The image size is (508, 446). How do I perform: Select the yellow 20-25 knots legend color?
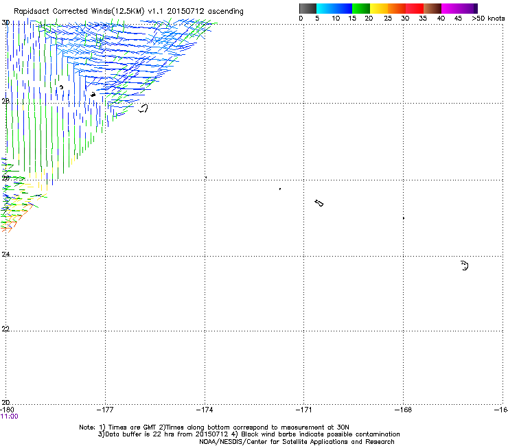(379, 8)
